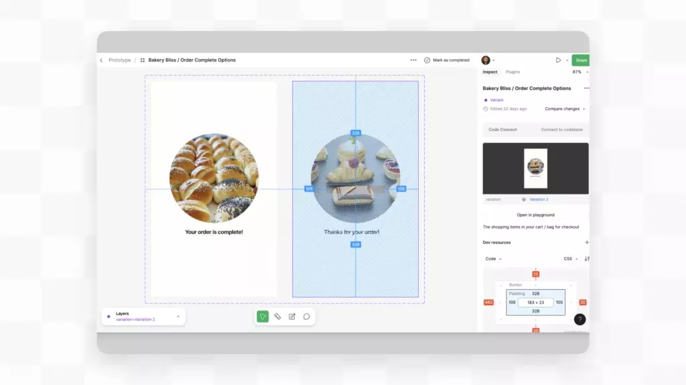
Task: Expand the Code section dropdown
Action: click(493, 259)
